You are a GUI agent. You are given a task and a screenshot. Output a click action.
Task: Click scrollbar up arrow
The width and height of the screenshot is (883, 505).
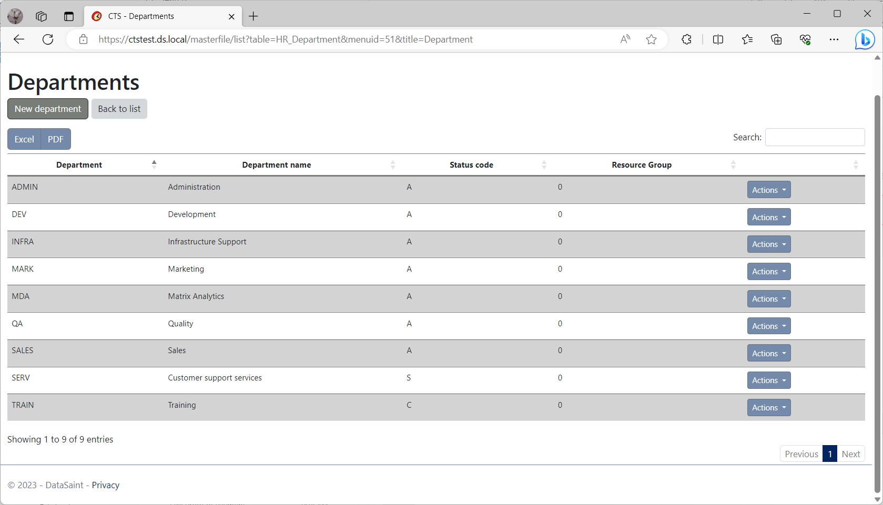[877, 58]
